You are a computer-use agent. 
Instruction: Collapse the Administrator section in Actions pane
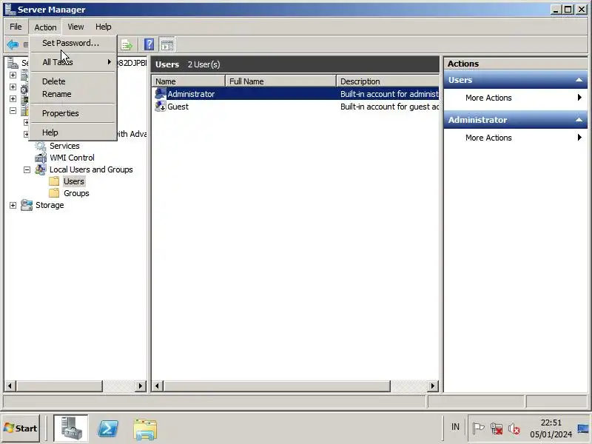579,120
